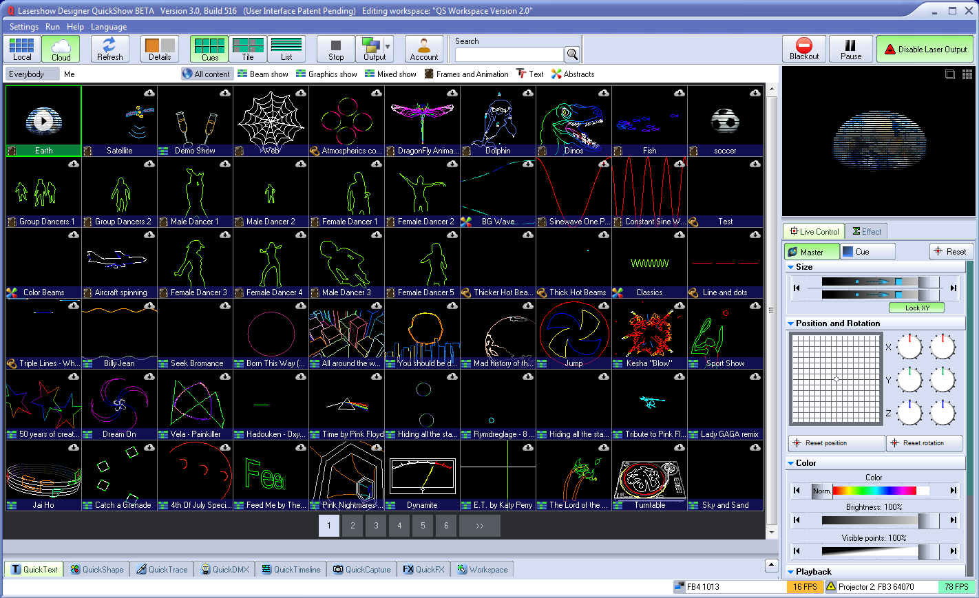Collapse the Position and Rotation section
The width and height of the screenshot is (979, 598).
[x=790, y=323]
